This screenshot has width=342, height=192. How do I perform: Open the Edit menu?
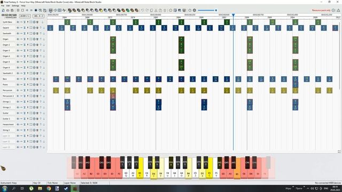8,6
